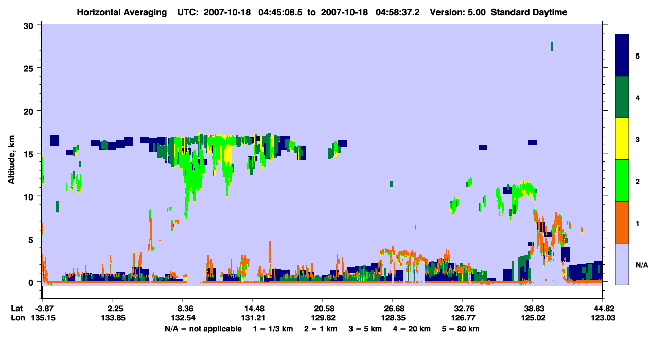This screenshot has height=343, width=669.
Task: Click the isolated green feature near 27 km altitude
Action: tap(552, 47)
